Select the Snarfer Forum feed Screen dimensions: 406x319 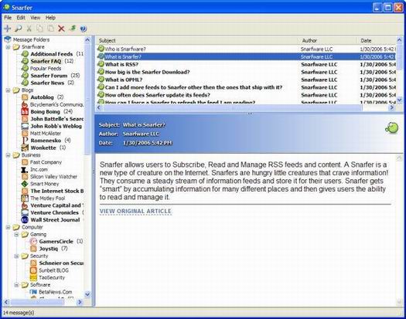[x=49, y=76]
